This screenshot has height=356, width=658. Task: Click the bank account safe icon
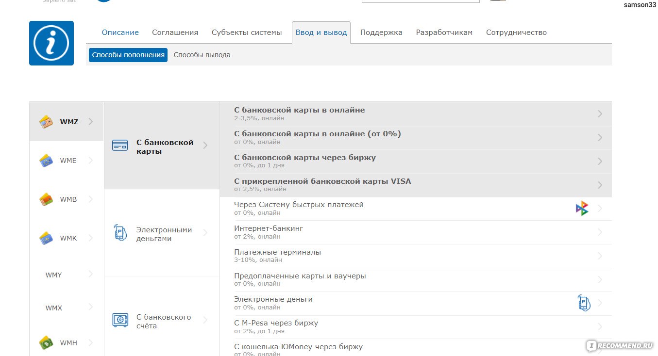coord(120,320)
